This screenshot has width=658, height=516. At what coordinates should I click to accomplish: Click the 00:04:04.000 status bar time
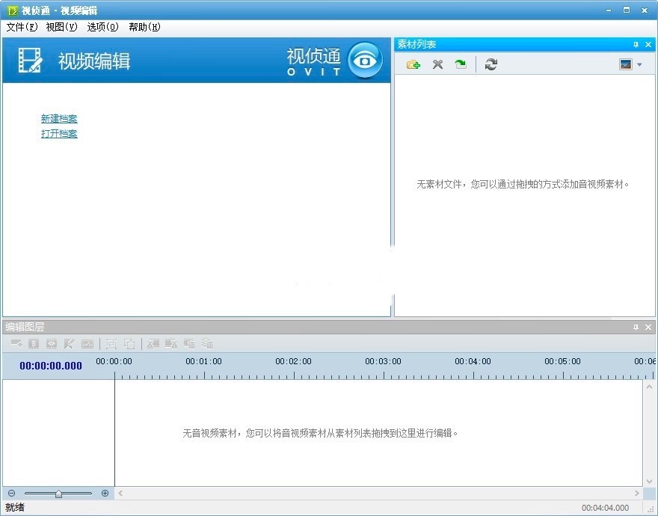pyautogui.click(x=605, y=508)
